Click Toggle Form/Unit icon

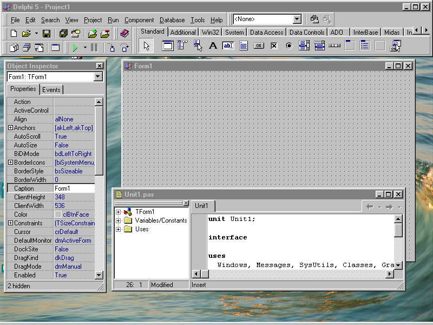[39, 48]
